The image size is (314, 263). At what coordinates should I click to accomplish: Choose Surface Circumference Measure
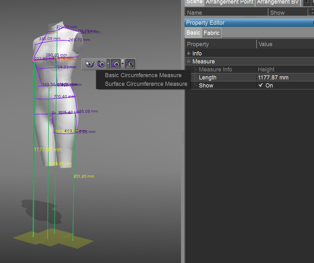pyautogui.click(x=146, y=84)
